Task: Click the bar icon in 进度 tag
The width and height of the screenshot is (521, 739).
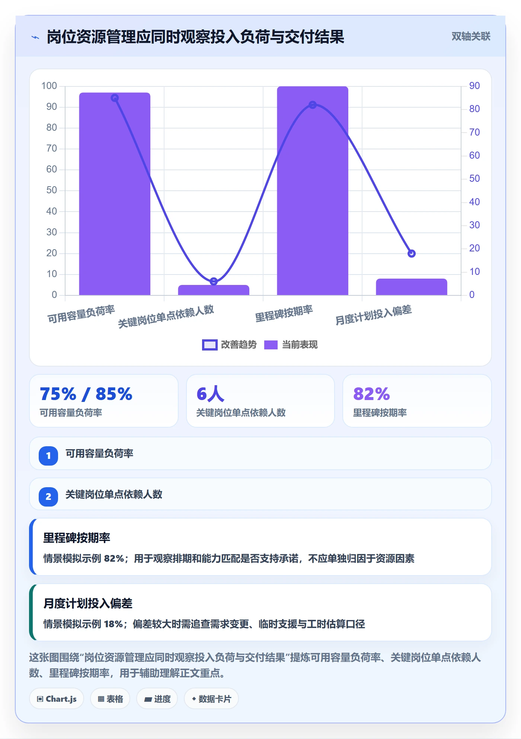Action: 148,700
